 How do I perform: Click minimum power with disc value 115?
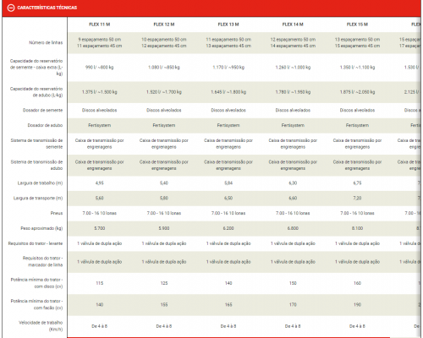tap(100, 283)
